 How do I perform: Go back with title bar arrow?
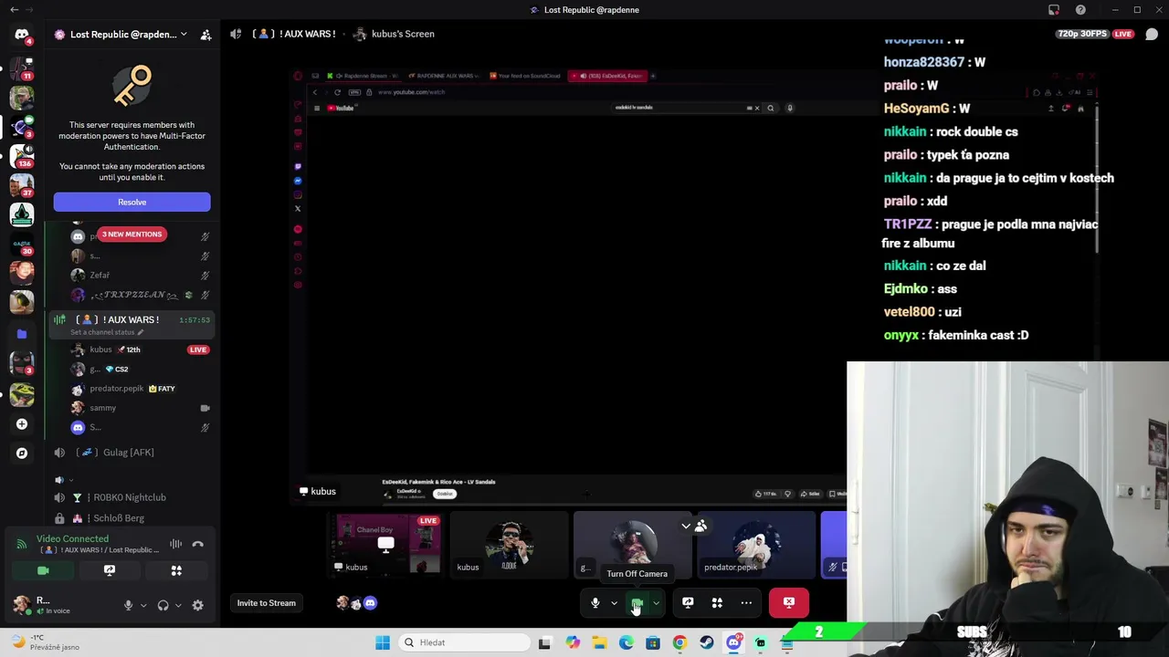click(14, 10)
